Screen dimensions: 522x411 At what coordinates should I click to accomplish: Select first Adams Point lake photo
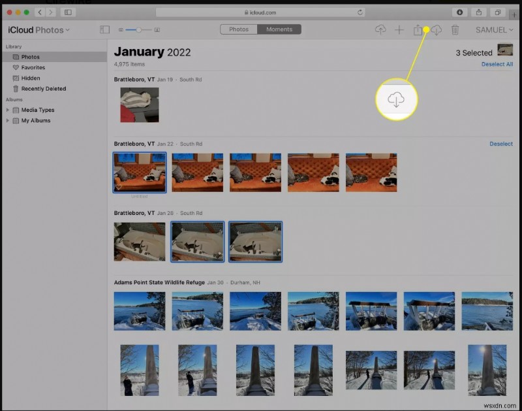click(x=140, y=311)
